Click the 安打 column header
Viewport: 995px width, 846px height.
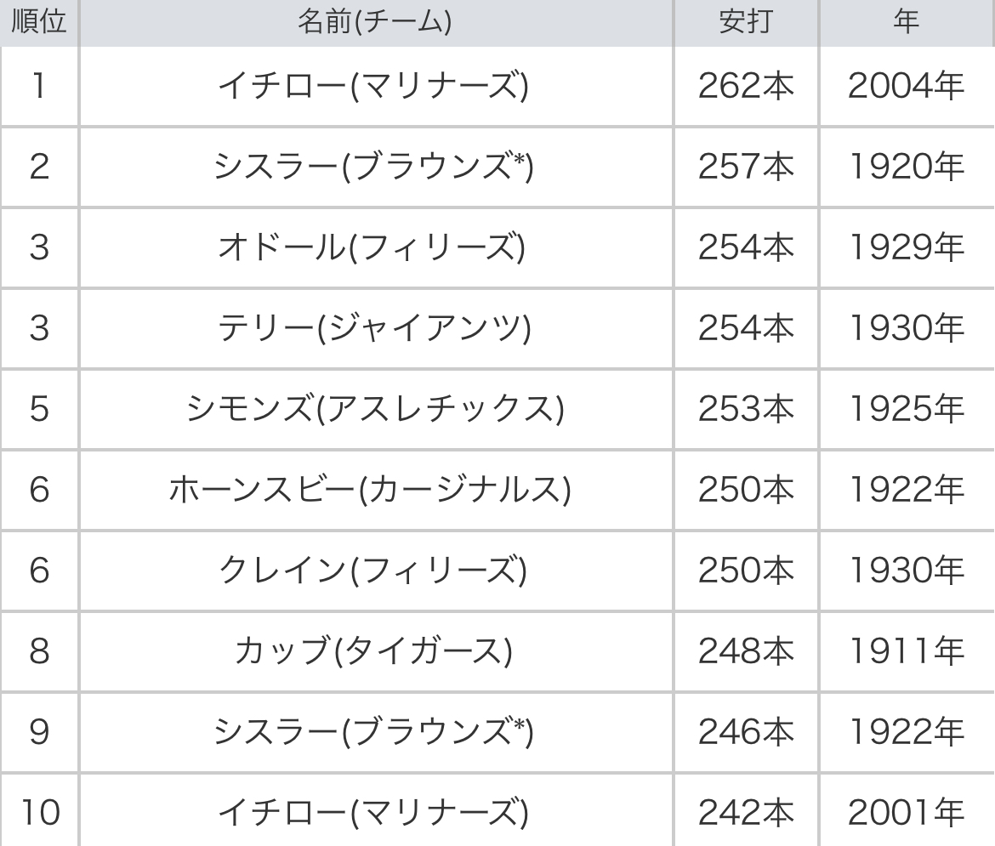click(746, 22)
